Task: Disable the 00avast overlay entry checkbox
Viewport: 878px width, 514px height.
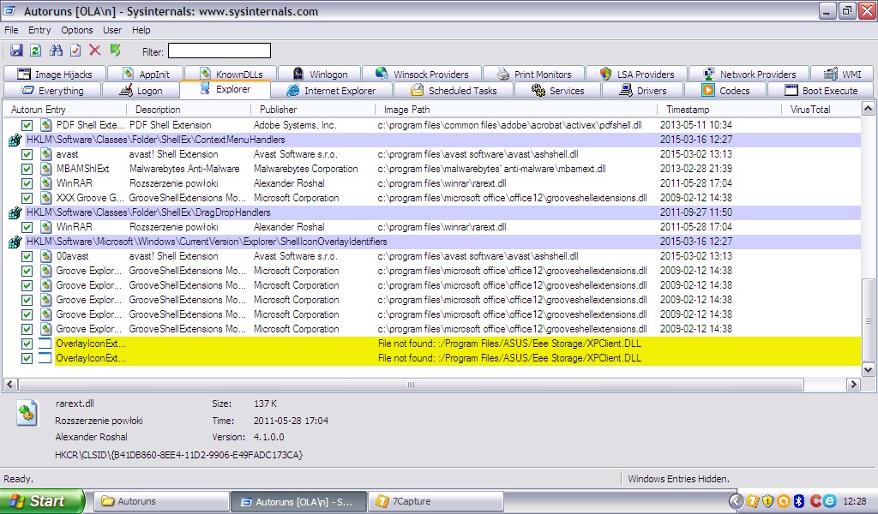Action: click(x=27, y=256)
